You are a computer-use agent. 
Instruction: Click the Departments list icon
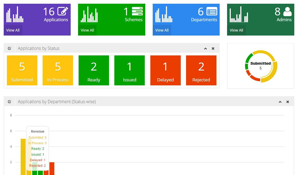[212, 12]
